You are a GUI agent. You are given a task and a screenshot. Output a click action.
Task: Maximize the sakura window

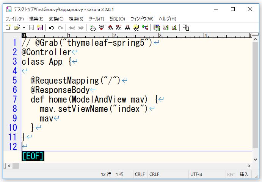(233, 9)
